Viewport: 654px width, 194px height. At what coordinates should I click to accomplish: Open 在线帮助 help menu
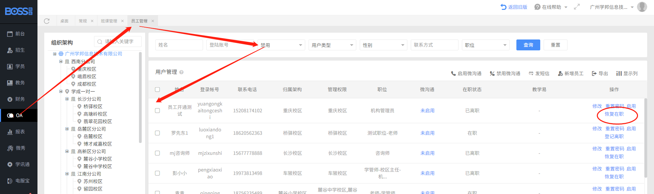550,7
